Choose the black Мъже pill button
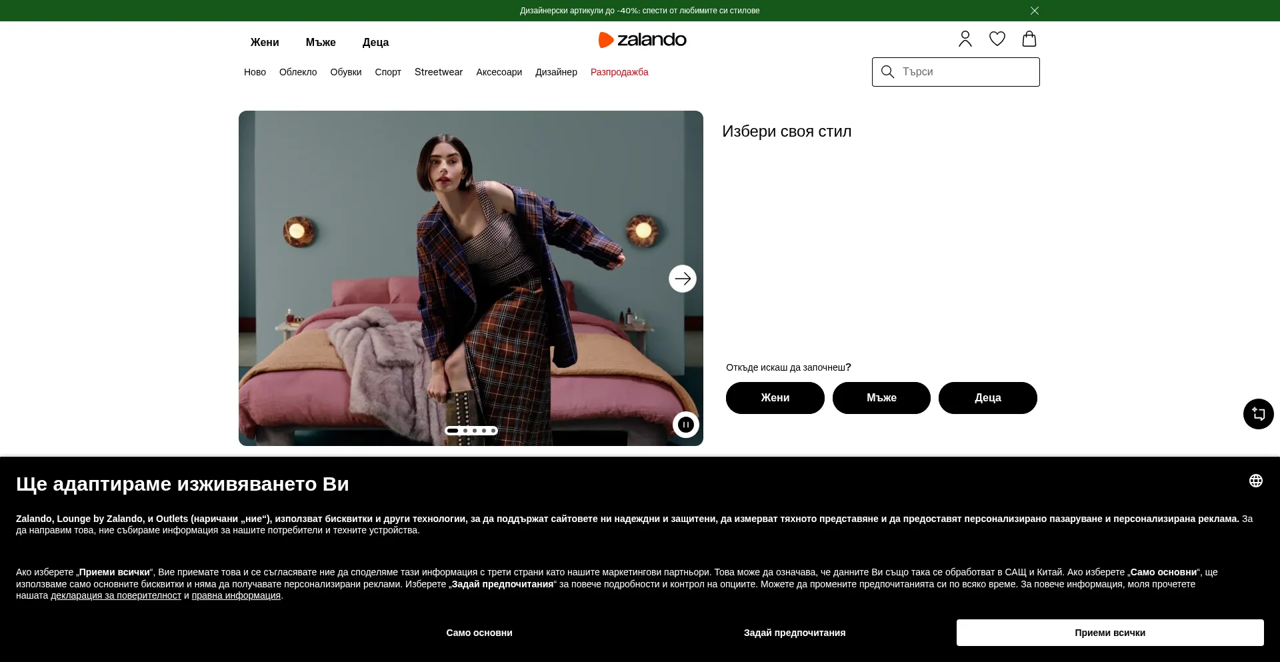The width and height of the screenshot is (1280, 662). click(x=881, y=398)
